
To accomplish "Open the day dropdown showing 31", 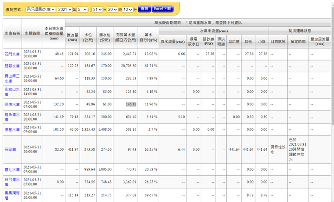I will tap(97, 9).
